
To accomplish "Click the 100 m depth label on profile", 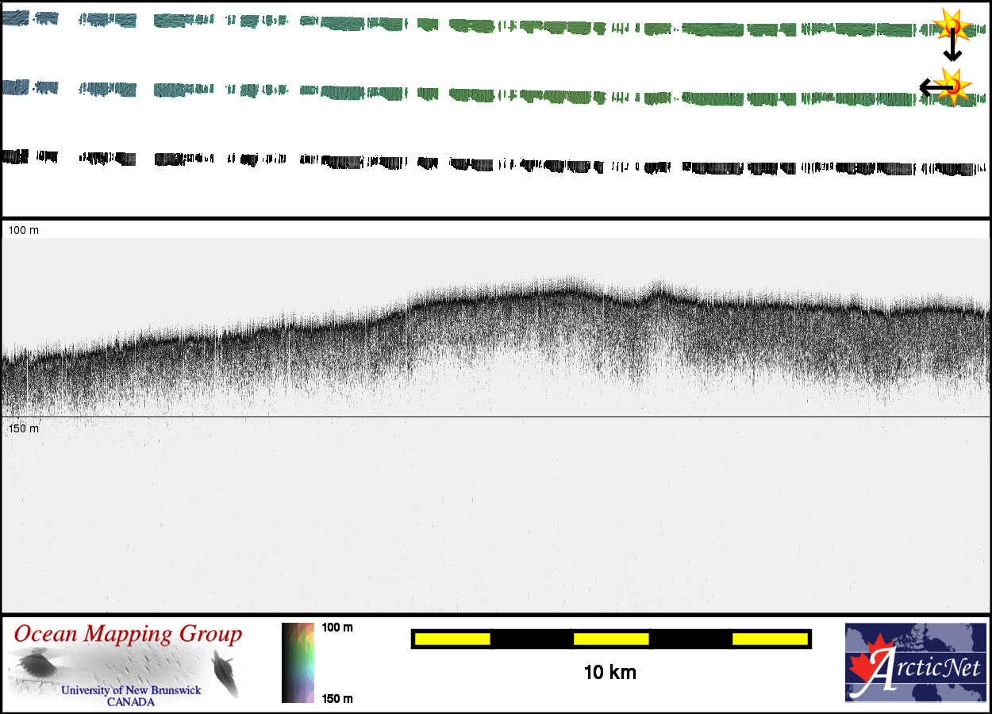I will click(23, 230).
